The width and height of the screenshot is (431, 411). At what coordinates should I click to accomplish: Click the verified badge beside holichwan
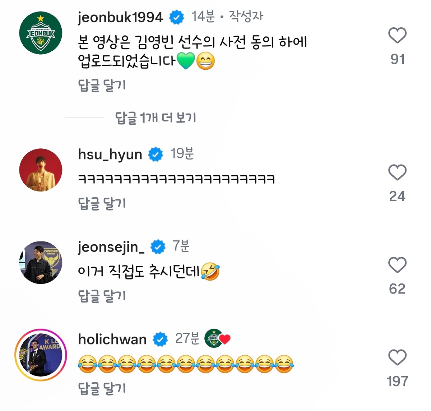click(x=161, y=340)
